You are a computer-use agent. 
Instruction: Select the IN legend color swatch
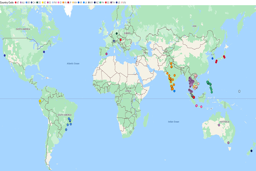pos(63,2)
